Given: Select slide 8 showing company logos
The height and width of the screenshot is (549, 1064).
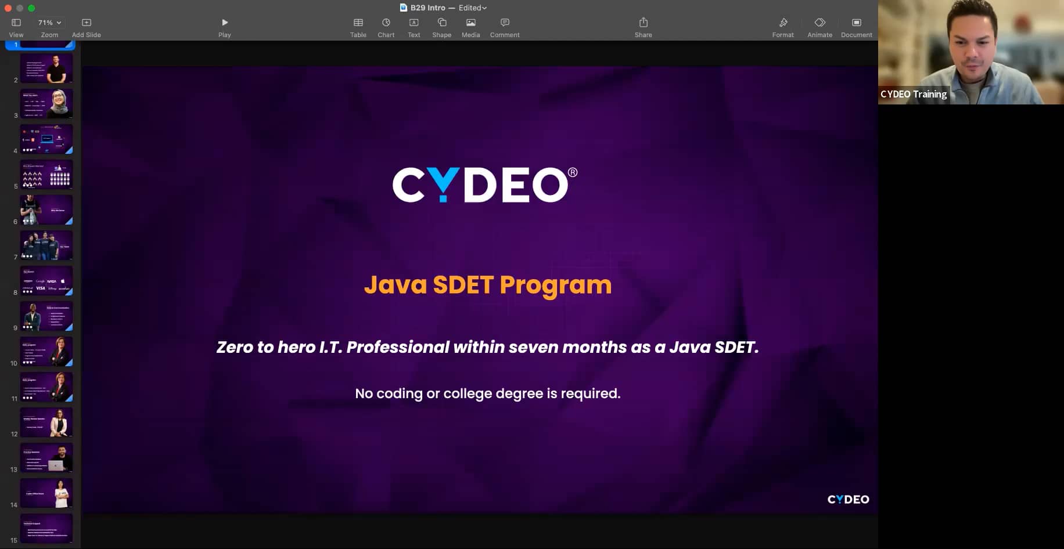Looking at the screenshot, I should click(46, 280).
